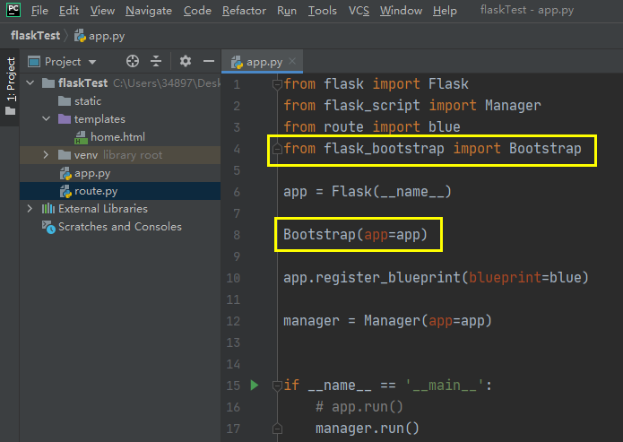The width and height of the screenshot is (623, 442).
Task: Click the collapse all icon in Project panel
Action: pyautogui.click(x=156, y=61)
